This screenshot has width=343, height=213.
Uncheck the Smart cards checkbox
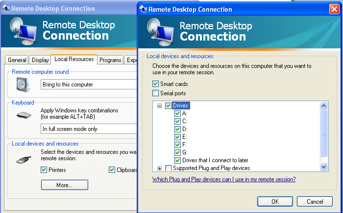click(155, 84)
